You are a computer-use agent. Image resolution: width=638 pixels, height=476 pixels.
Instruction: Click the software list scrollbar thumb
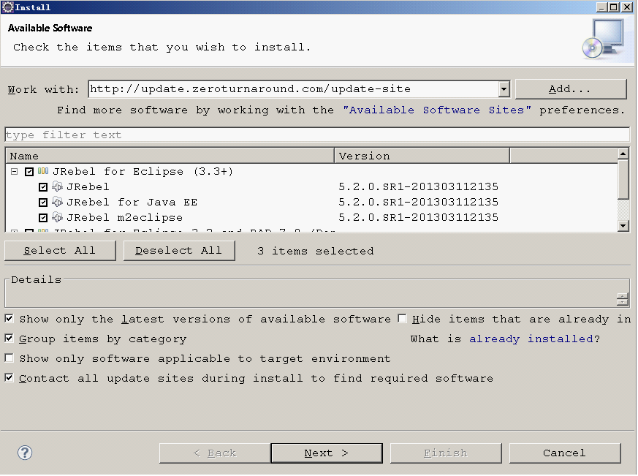coord(623,180)
